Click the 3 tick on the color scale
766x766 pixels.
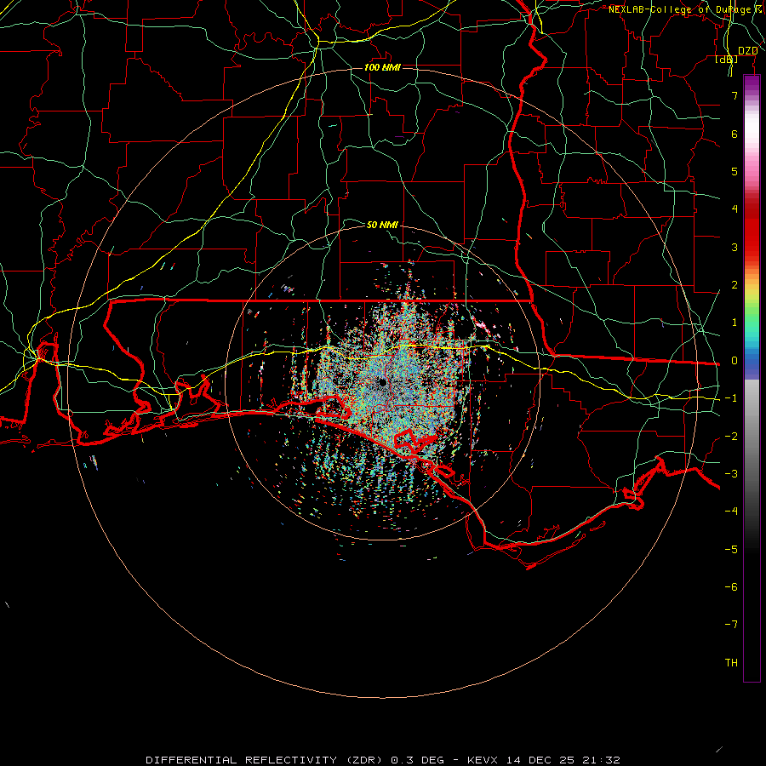(735, 247)
